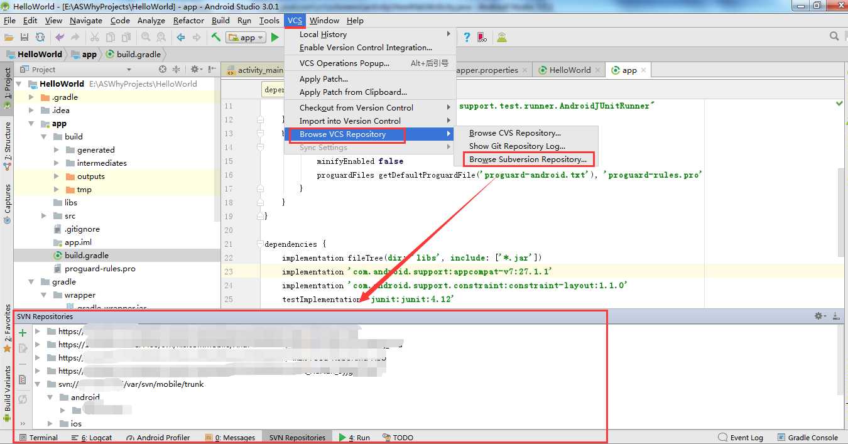
Task: Open the Android Profiler tool window
Action: tap(158, 438)
